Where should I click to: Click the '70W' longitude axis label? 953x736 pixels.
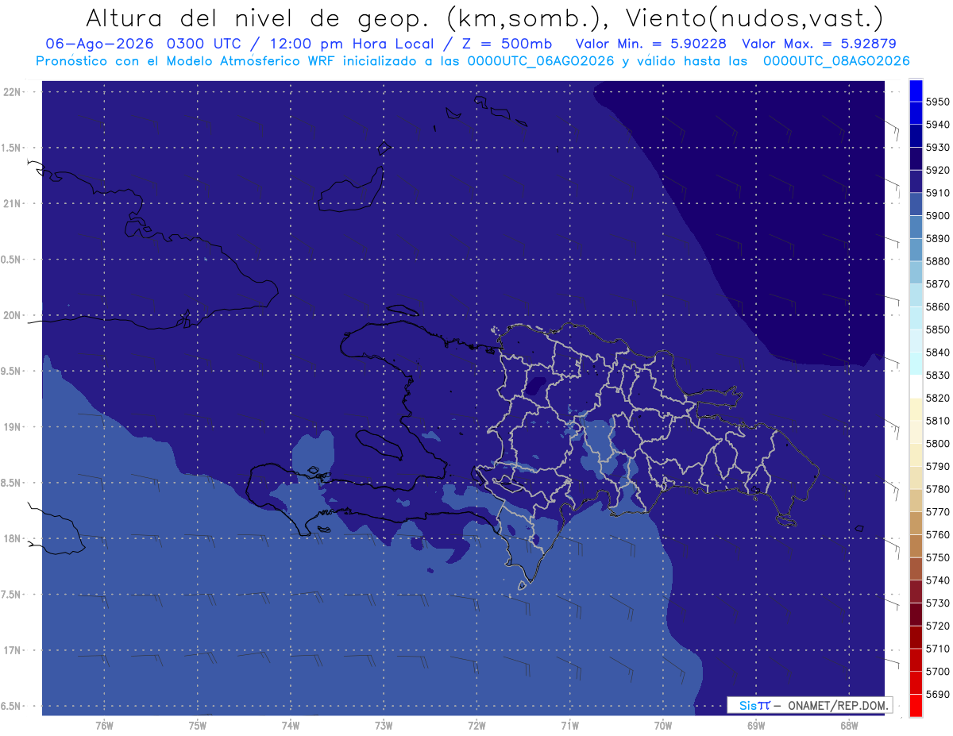662,725
